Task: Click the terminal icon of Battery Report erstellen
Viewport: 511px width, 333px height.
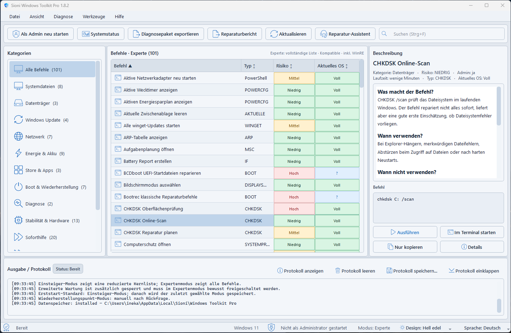Action: [x=118, y=161]
